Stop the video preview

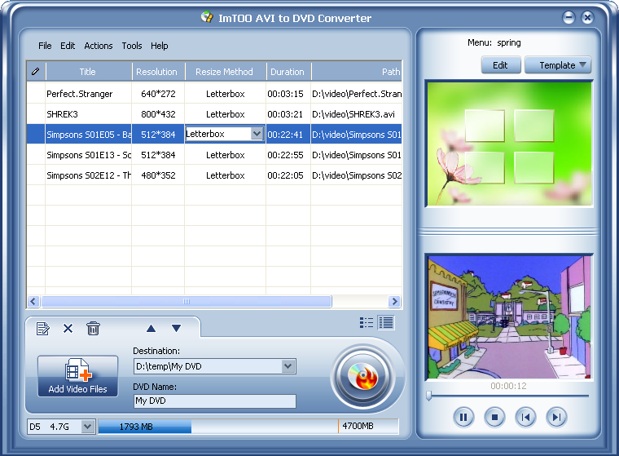click(x=494, y=417)
